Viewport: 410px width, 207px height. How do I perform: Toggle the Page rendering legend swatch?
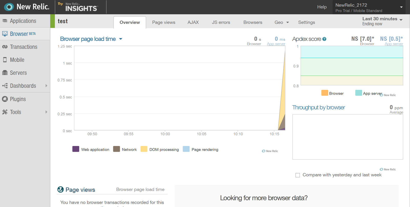click(x=186, y=149)
